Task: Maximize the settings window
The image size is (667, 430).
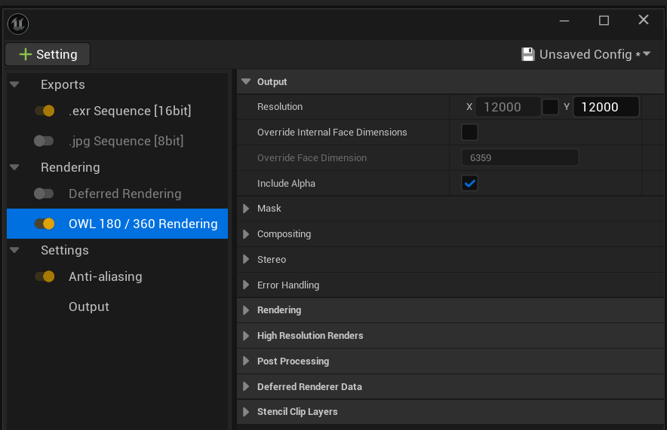Action: click(x=604, y=20)
